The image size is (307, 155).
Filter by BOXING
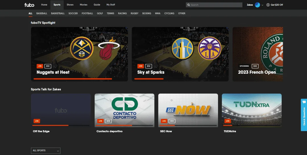click(x=147, y=13)
